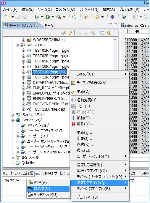Open the プロジェクト(P) menu
Screen dimensions: 150x203
129,10
